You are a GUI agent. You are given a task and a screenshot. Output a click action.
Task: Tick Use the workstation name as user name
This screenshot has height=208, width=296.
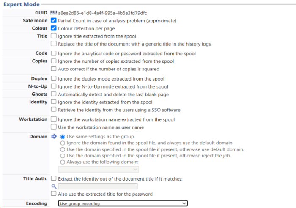point(53,127)
